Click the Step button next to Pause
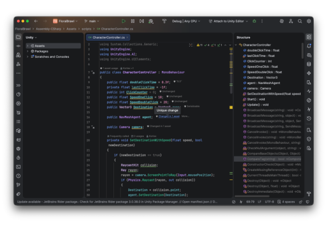 (x=142, y=21)
